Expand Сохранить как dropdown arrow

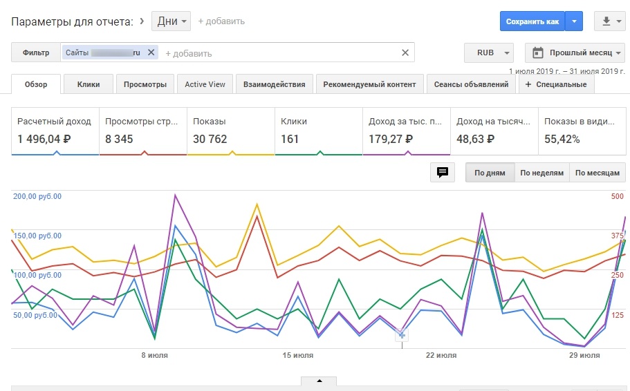click(575, 21)
